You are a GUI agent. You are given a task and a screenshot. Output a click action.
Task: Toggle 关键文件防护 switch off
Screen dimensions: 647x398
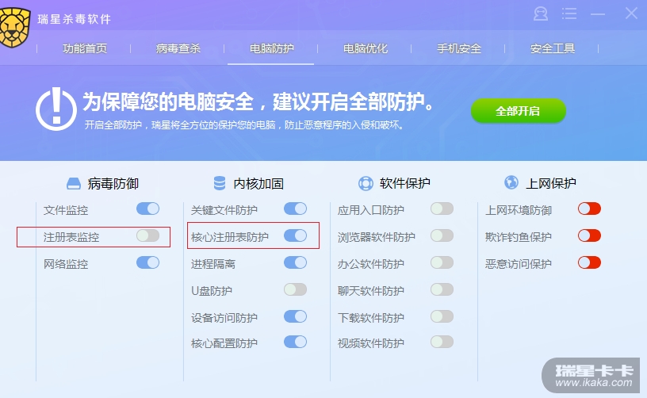click(x=295, y=209)
